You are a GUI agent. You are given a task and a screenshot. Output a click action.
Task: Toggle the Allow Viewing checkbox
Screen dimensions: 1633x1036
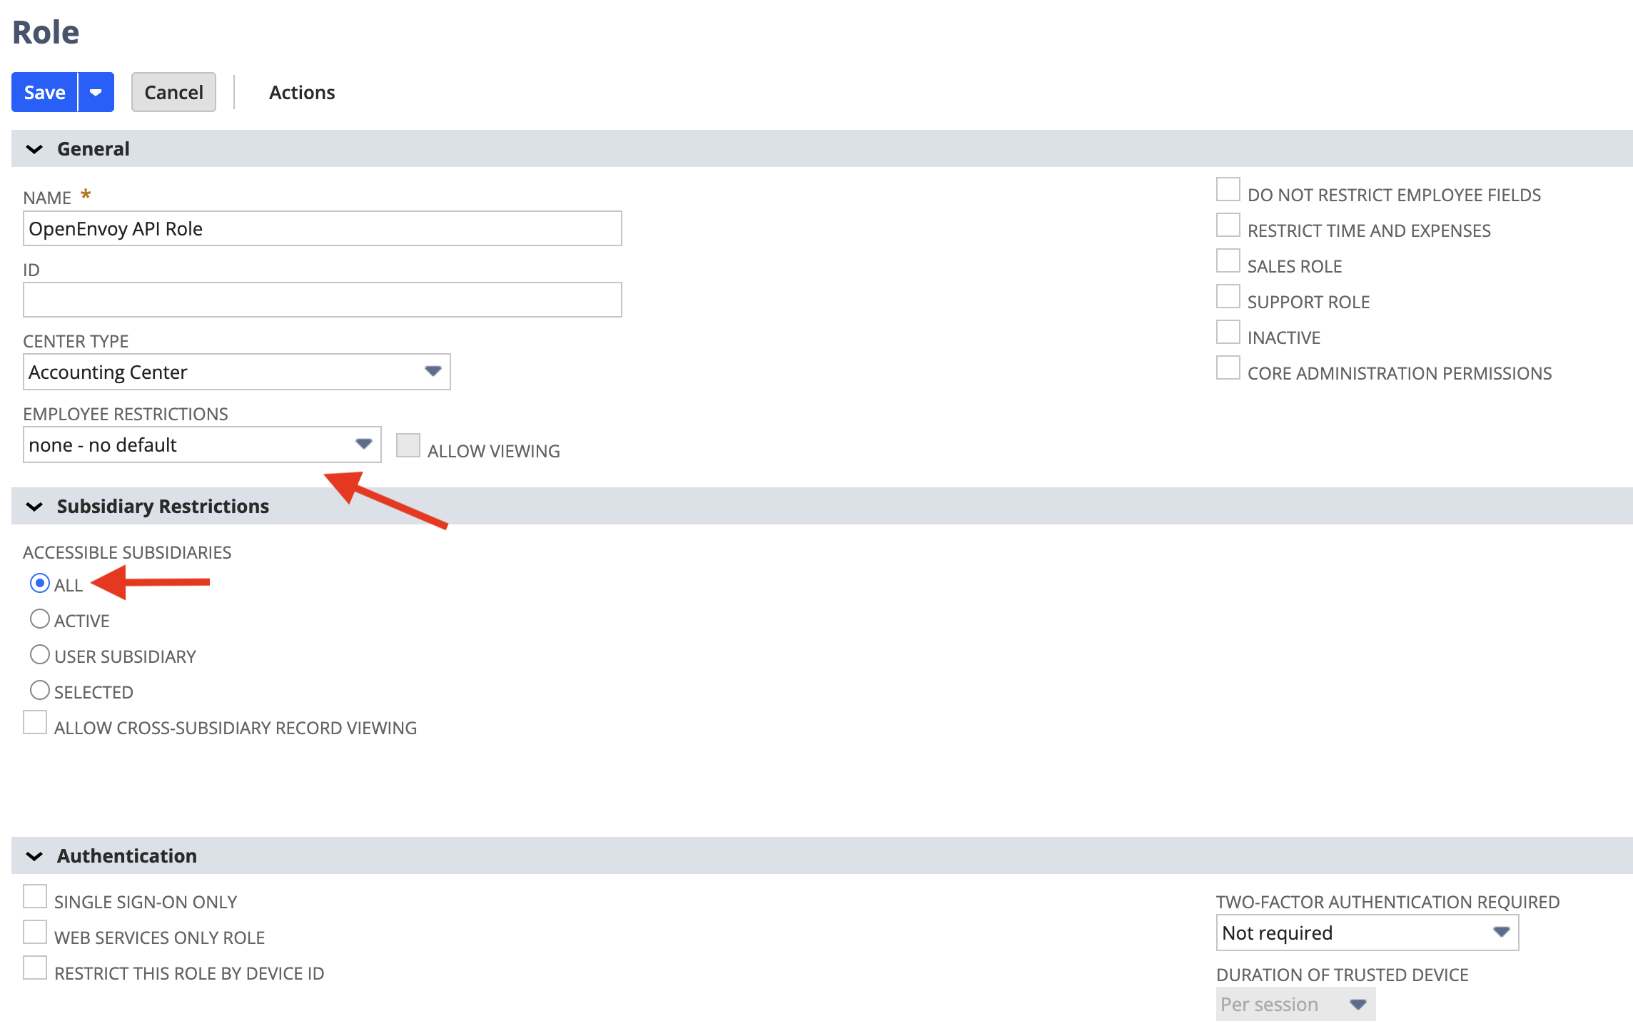[408, 445]
